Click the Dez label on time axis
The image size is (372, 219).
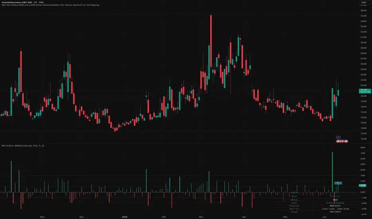click(81, 217)
